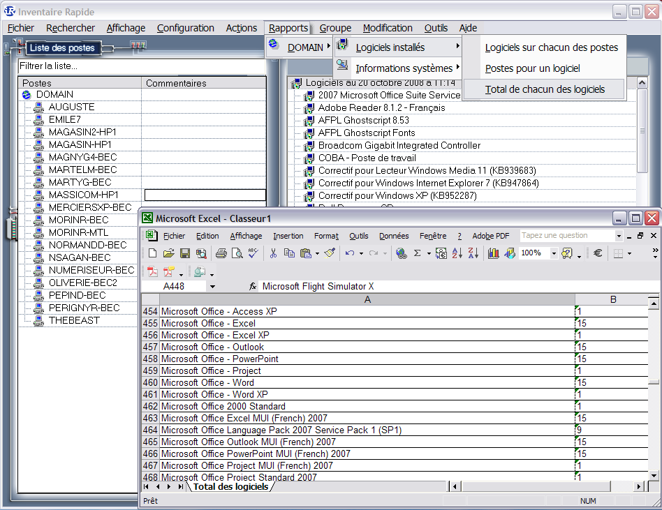Click the software list scrollbar up arrow
662x510 pixels.
[x=642, y=83]
